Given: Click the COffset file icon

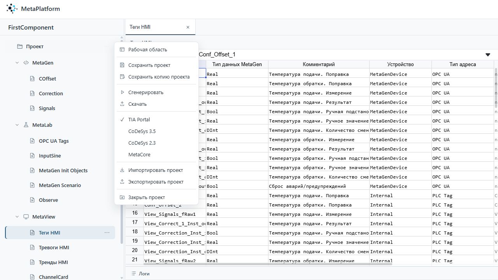Looking at the screenshot, I should tap(33, 79).
